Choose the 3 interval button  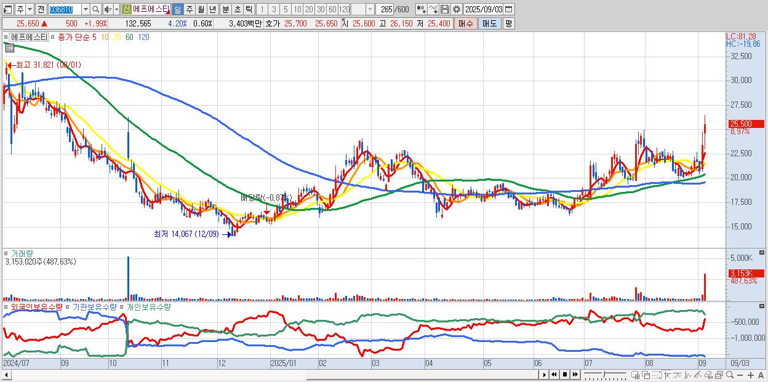[274, 9]
